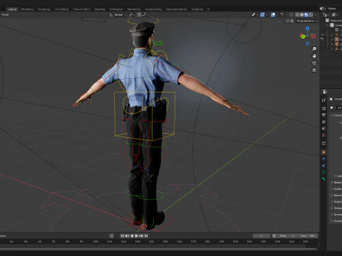Open the Object Data armature properties tab
This screenshot has height=256, width=342.
click(323, 172)
